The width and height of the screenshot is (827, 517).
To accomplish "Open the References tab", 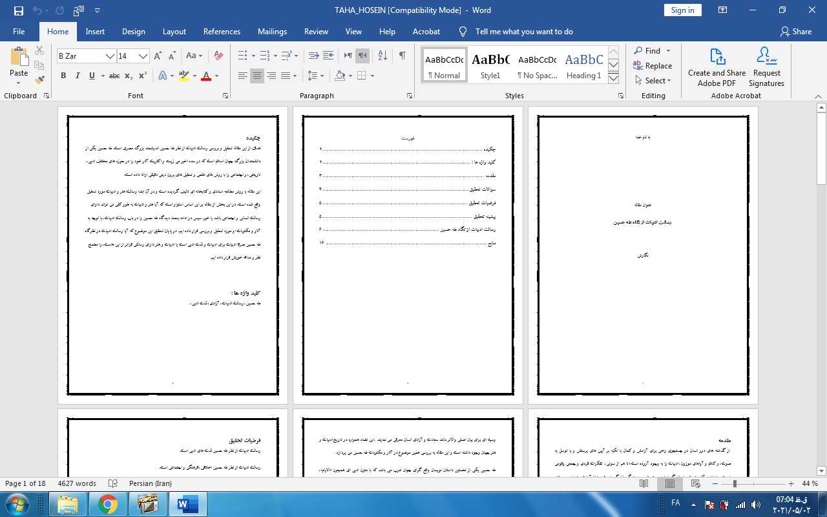I will click(222, 32).
